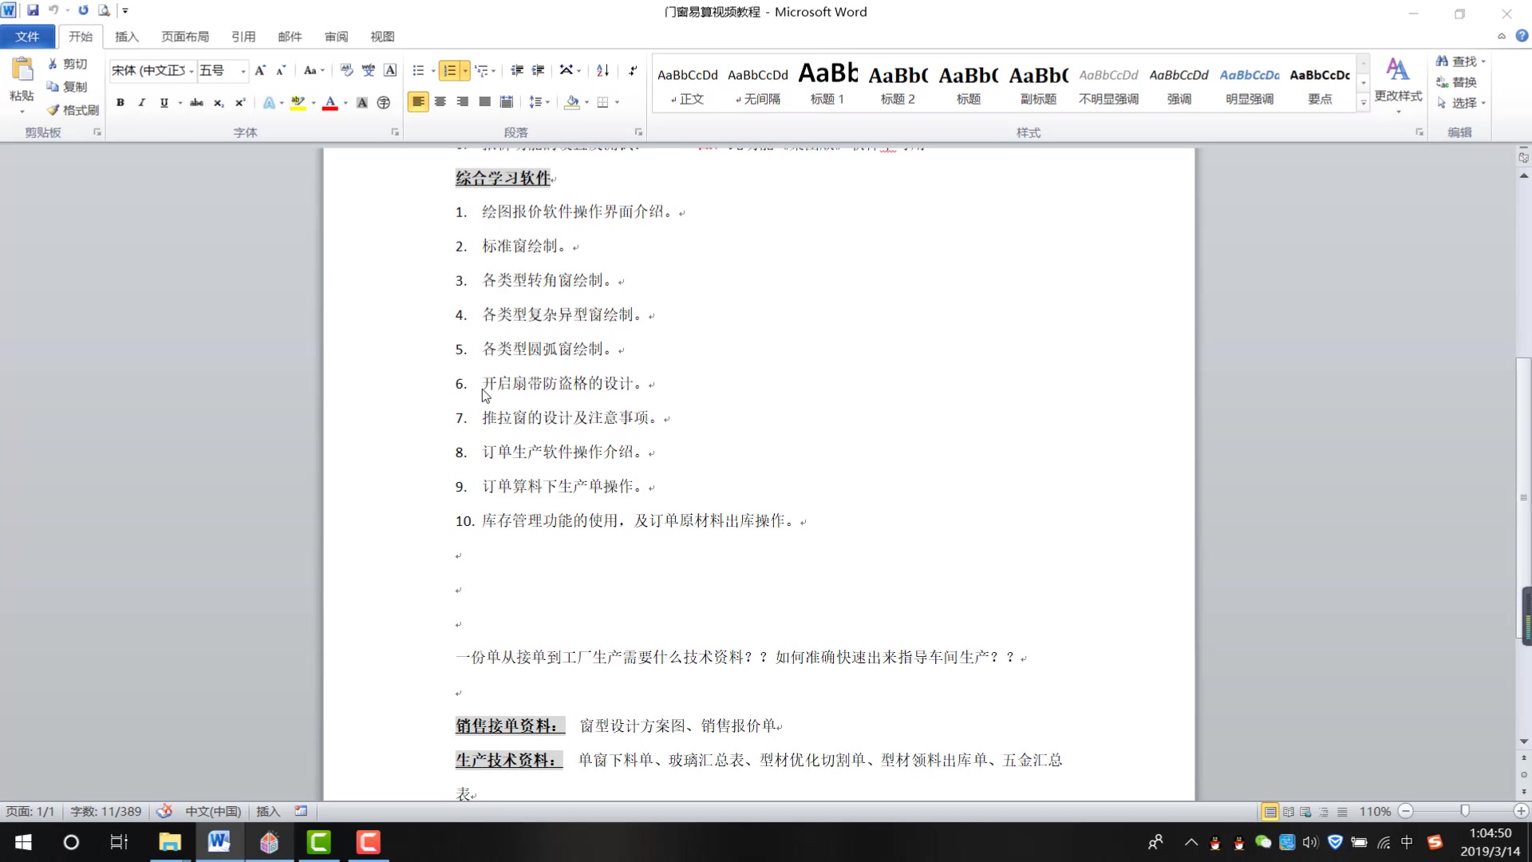This screenshot has height=862, width=1532.
Task: Click the 更改样式 Change Styles button
Action: coord(1398,85)
